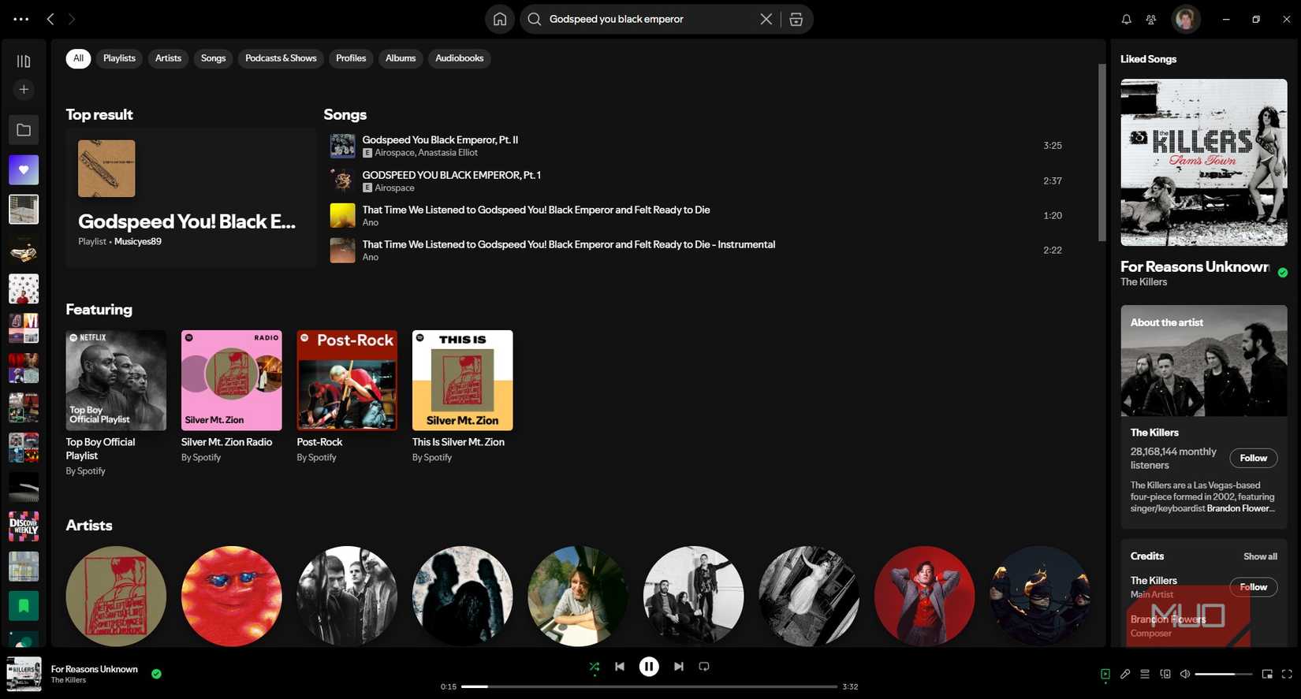The height and width of the screenshot is (699, 1301).
Task: Open the notifications bell
Action: click(x=1126, y=19)
